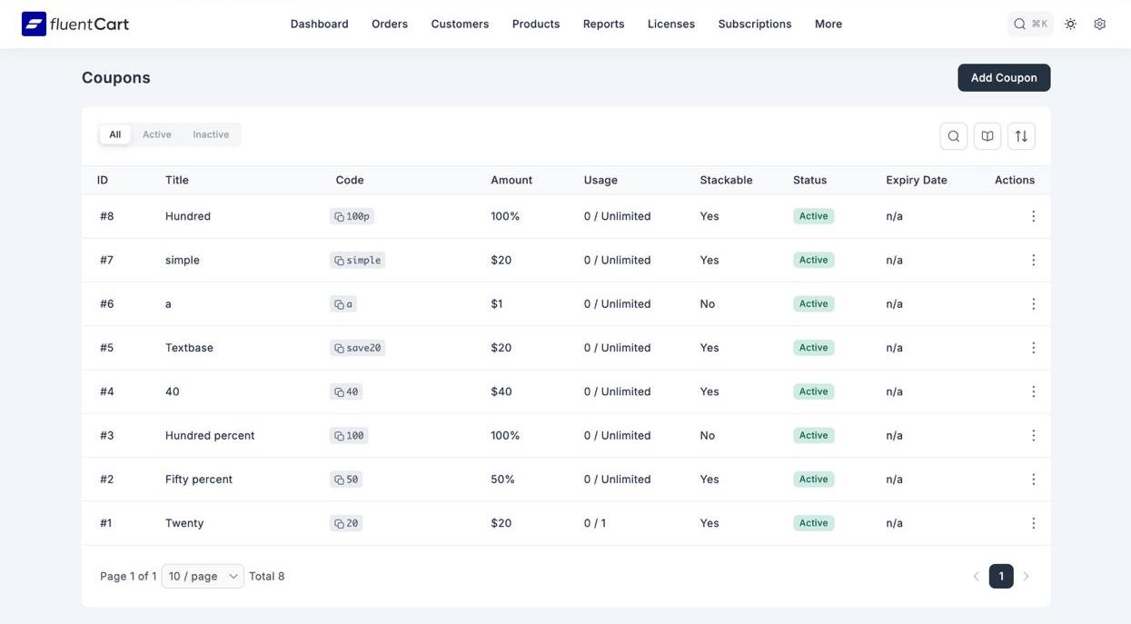
Task: Open the book guide icon above table
Action: pyautogui.click(x=987, y=136)
